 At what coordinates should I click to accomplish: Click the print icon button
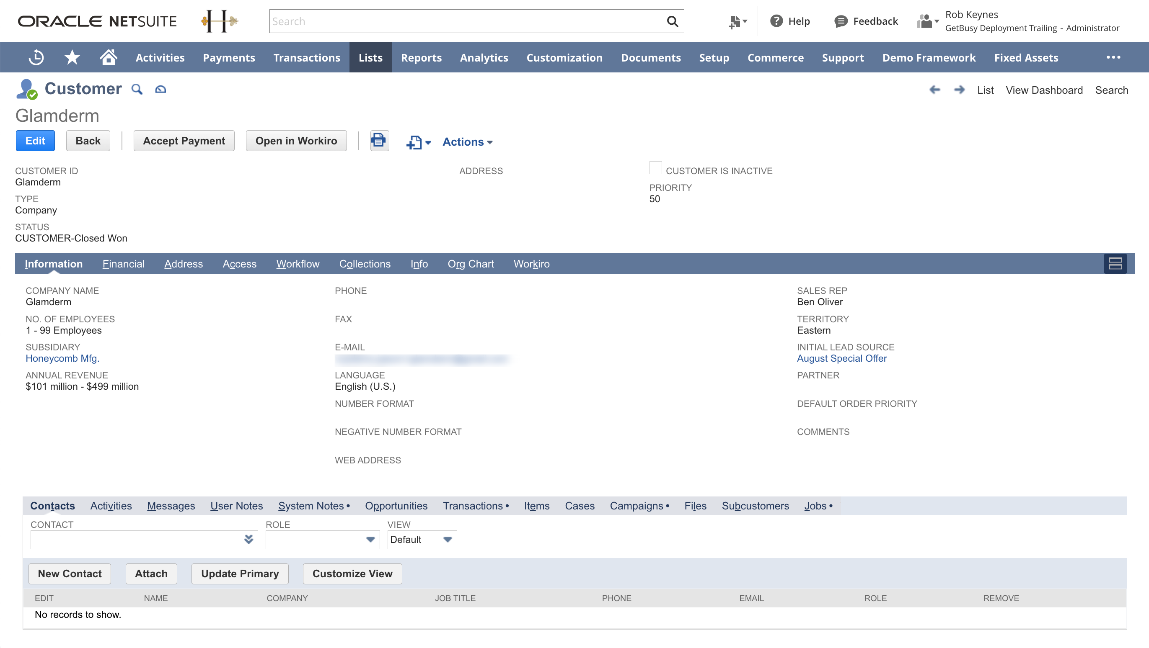379,141
